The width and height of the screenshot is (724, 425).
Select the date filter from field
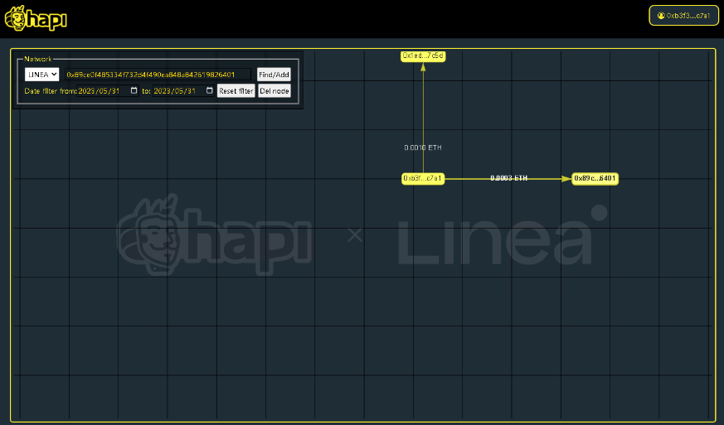[x=108, y=91]
